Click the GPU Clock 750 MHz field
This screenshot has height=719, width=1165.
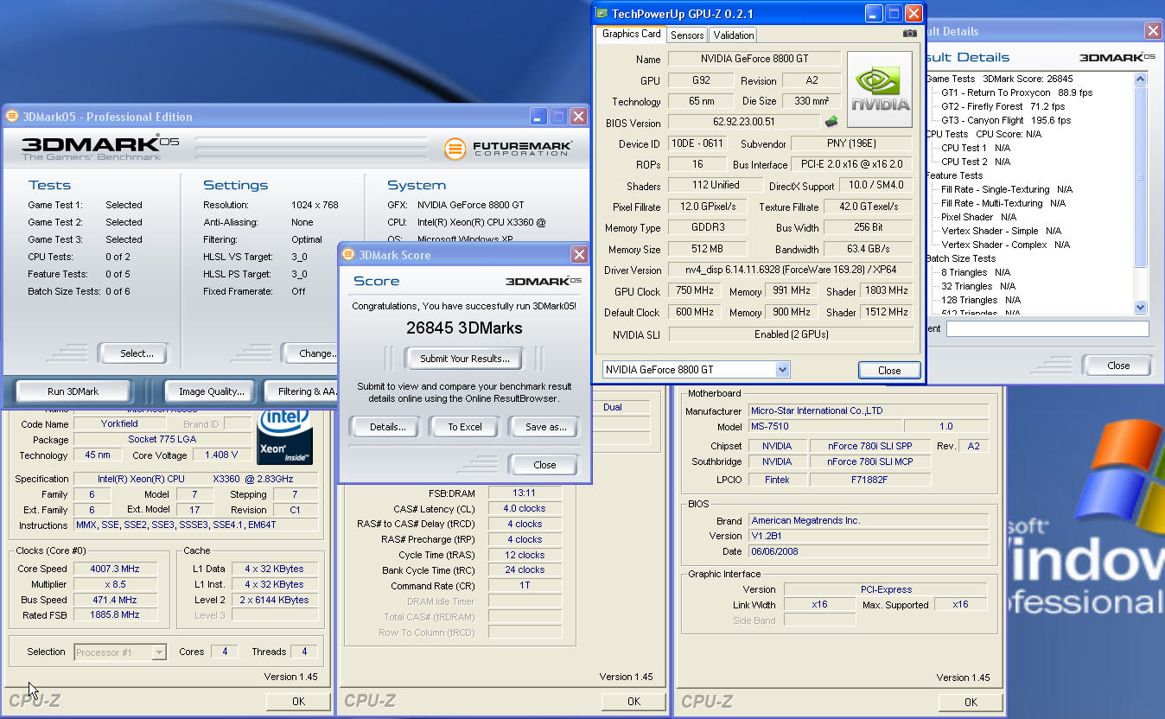click(x=694, y=291)
